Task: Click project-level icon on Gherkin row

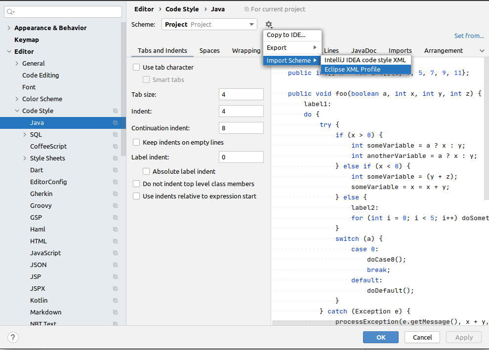Action: 116,194
